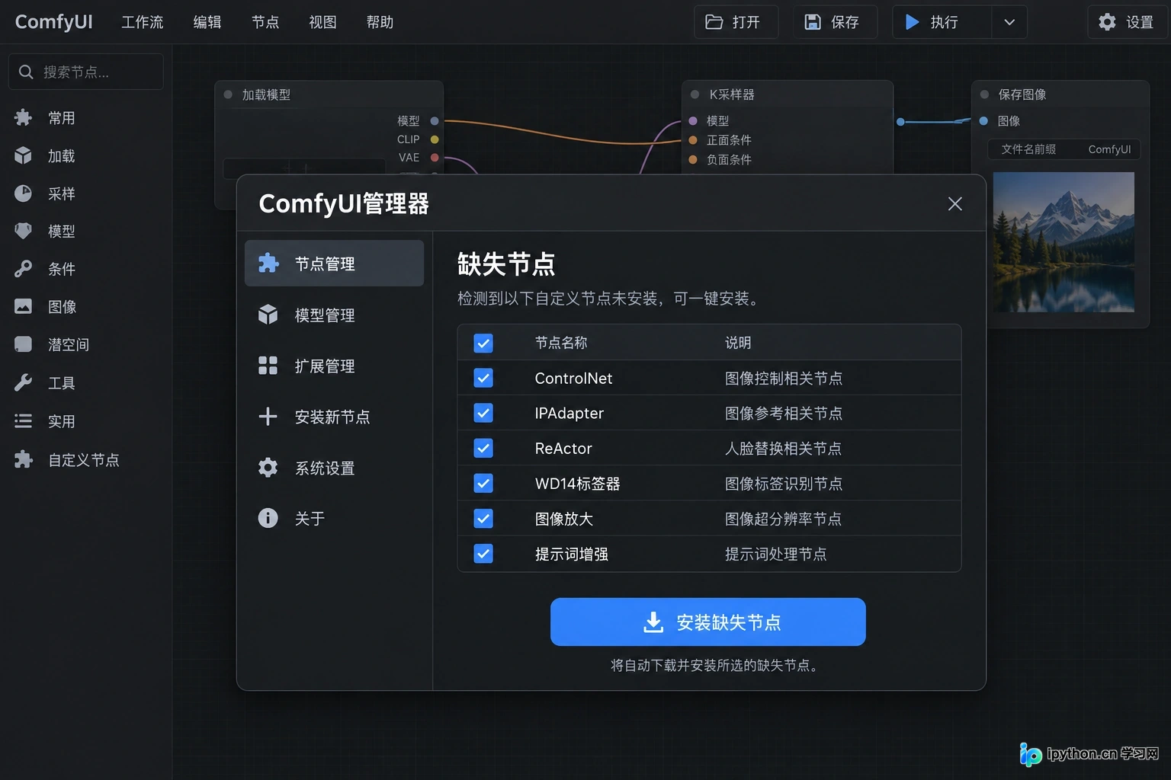The image size is (1171, 780).
Task: Click the search magnifier icon
Action: point(26,72)
